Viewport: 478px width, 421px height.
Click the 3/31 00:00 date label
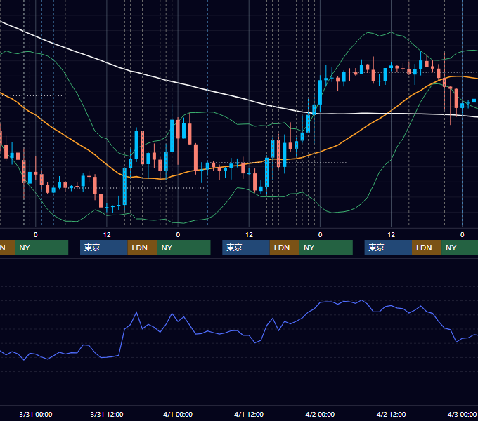(x=36, y=414)
